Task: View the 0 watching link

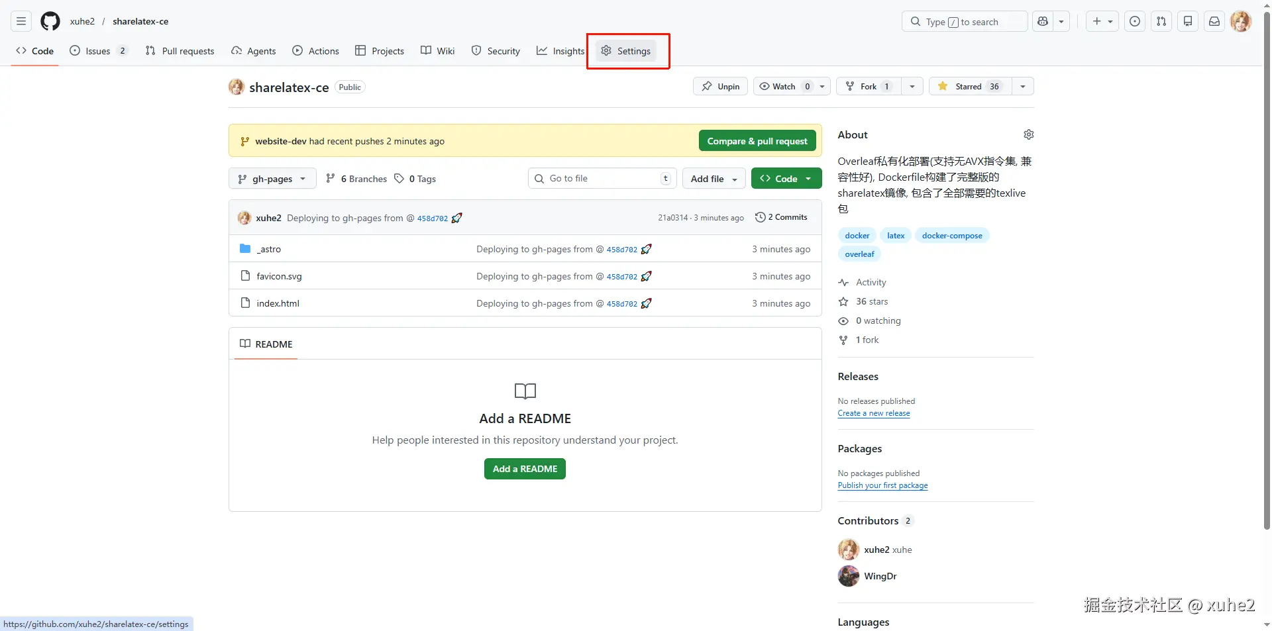Action: [x=869, y=320]
